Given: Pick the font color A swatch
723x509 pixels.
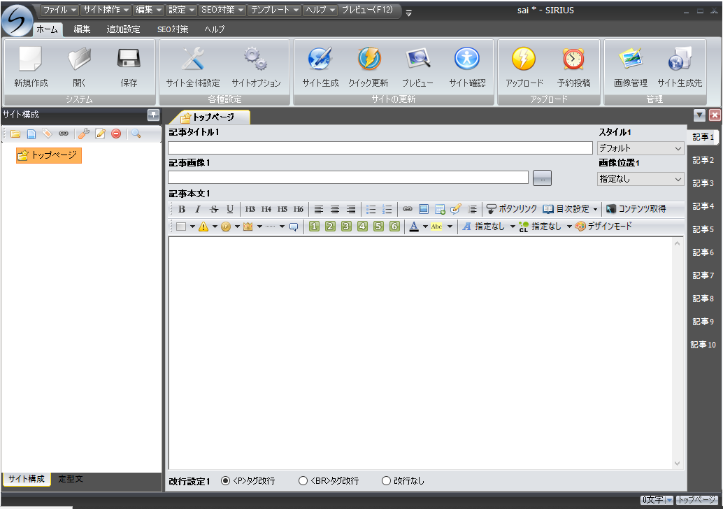Looking at the screenshot, I should tap(414, 227).
